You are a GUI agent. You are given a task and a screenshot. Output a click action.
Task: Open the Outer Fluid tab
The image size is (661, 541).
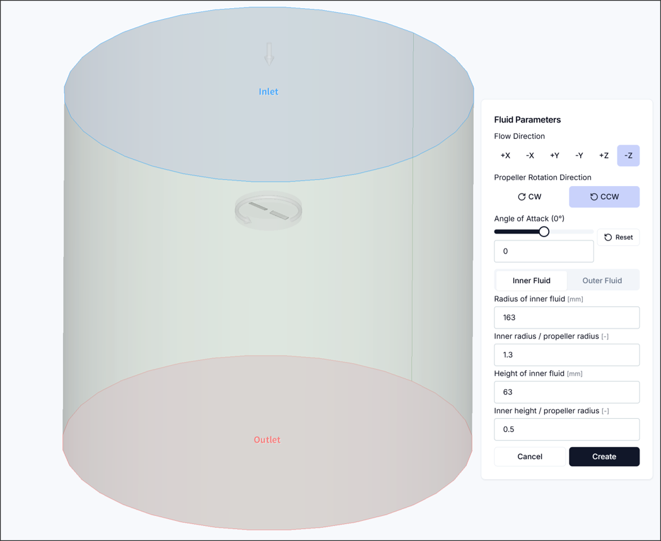tap(602, 281)
